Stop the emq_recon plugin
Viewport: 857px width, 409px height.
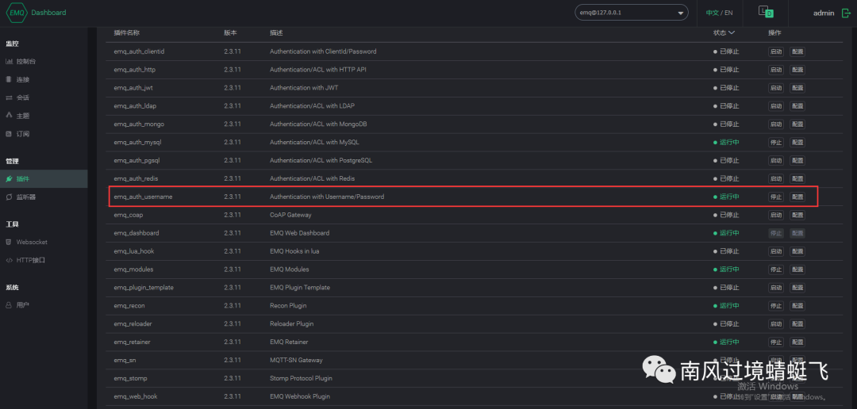point(775,305)
